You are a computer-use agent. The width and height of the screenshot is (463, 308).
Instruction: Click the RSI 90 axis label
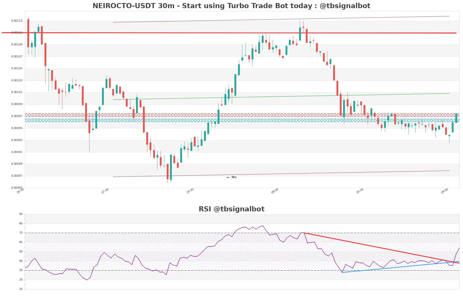click(x=21, y=214)
